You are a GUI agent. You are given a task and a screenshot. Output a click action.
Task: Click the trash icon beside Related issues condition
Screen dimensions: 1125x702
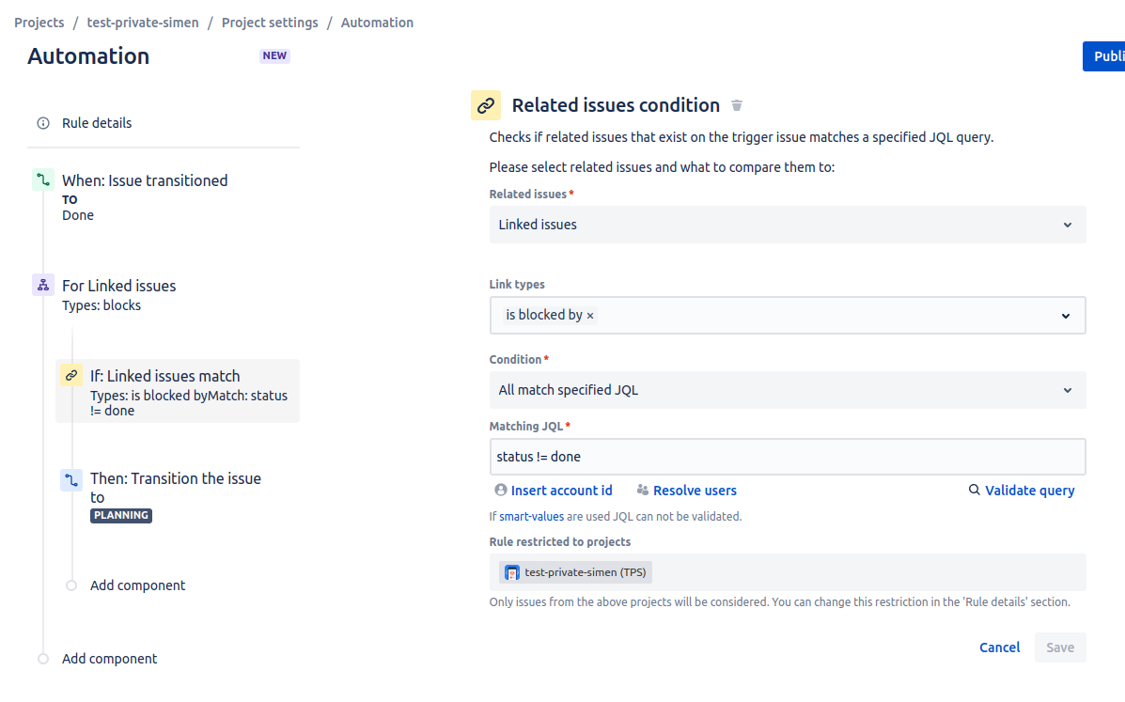737,105
